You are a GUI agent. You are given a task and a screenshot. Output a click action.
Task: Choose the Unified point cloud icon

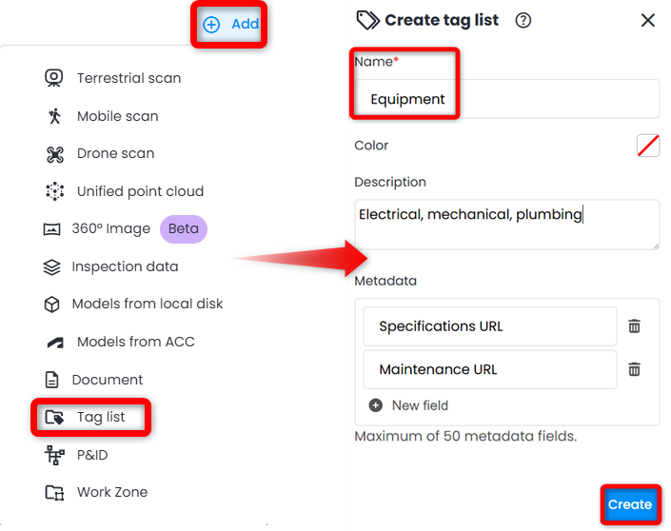(x=54, y=191)
